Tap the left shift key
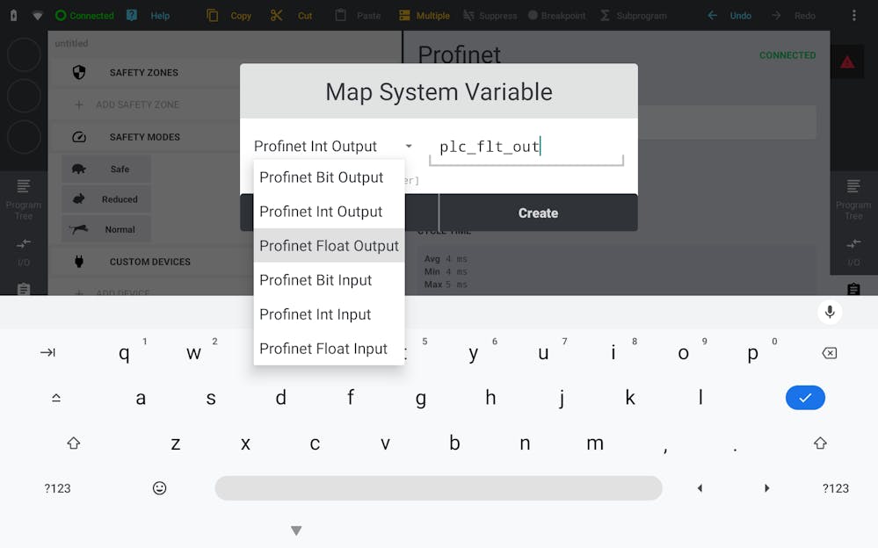 click(x=73, y=443)
